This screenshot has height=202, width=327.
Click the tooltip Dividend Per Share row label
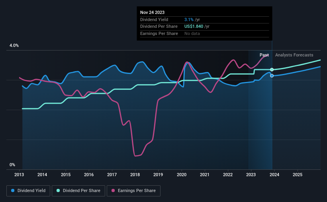point(159,27)
